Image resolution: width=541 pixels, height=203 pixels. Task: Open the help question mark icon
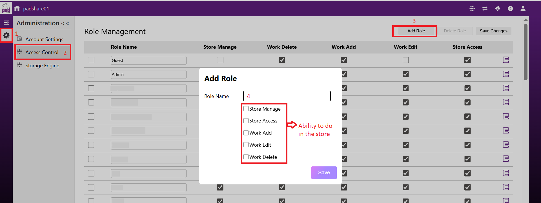510,9
